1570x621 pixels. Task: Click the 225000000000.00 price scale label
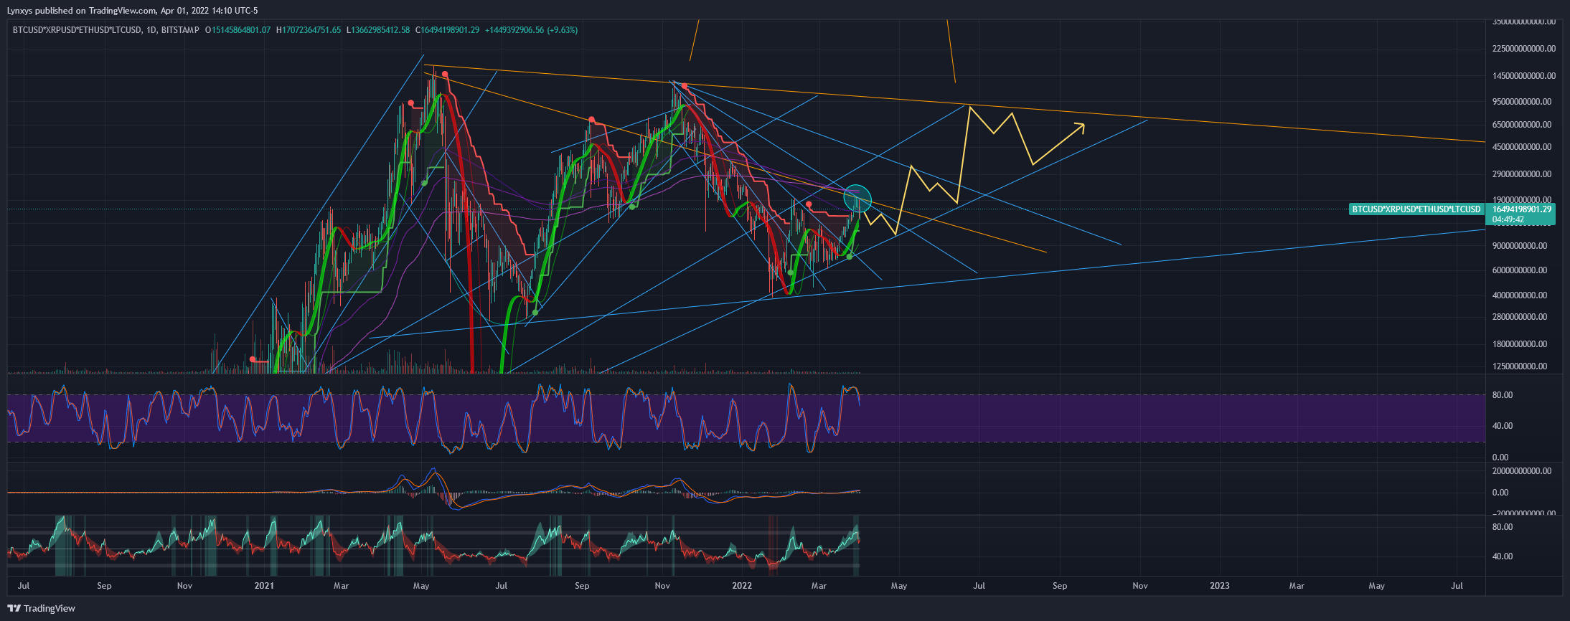(1524, 49)
